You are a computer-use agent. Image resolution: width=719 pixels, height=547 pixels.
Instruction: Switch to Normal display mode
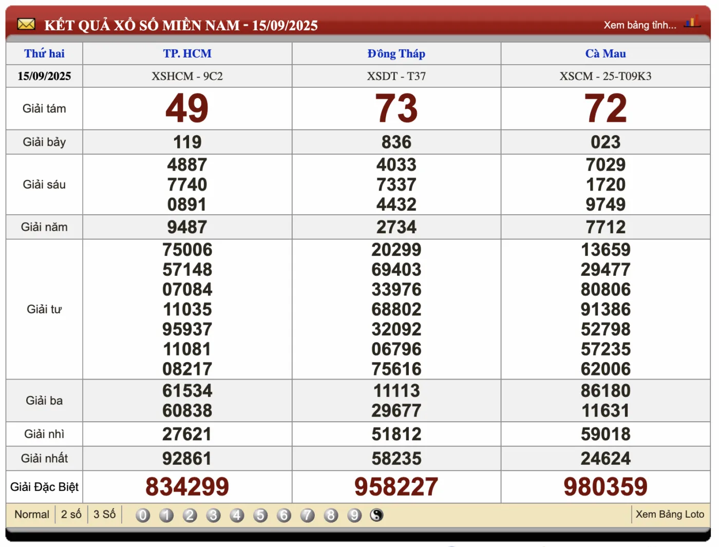(x=32, y=515)
